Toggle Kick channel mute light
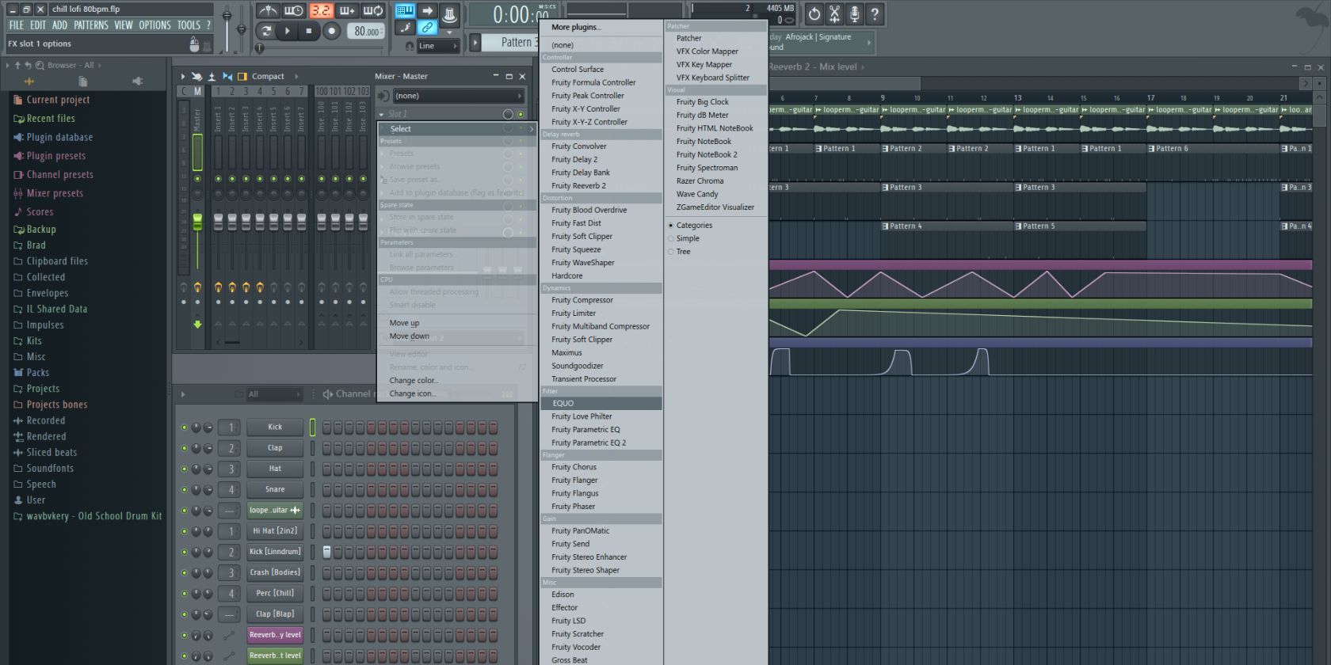The height and width of the screenshot is (665, 1331). click(x=185, y=427)
